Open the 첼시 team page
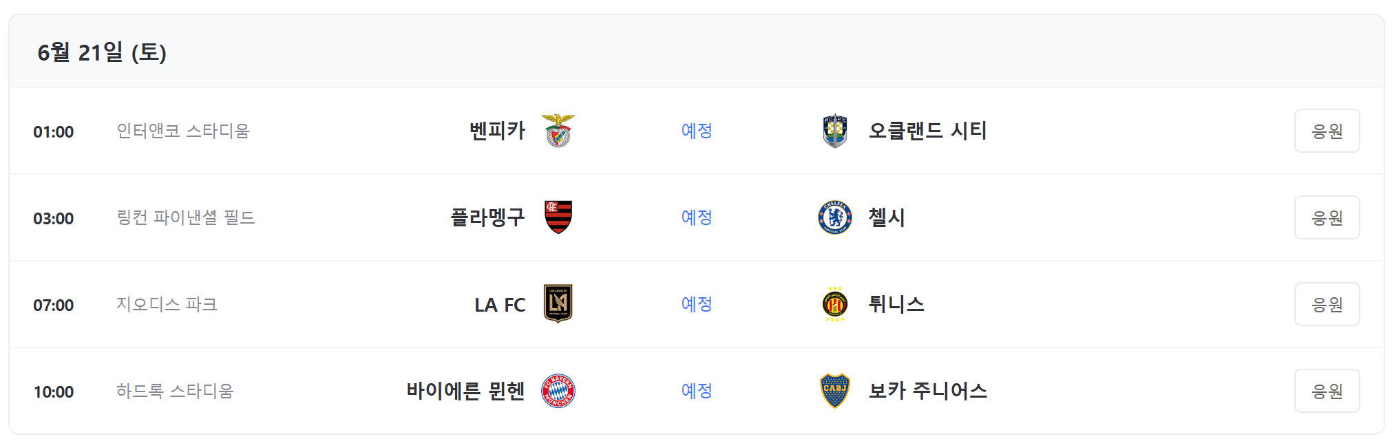The height and width of the screenshot is (441, 1392). tap(887, 217)
